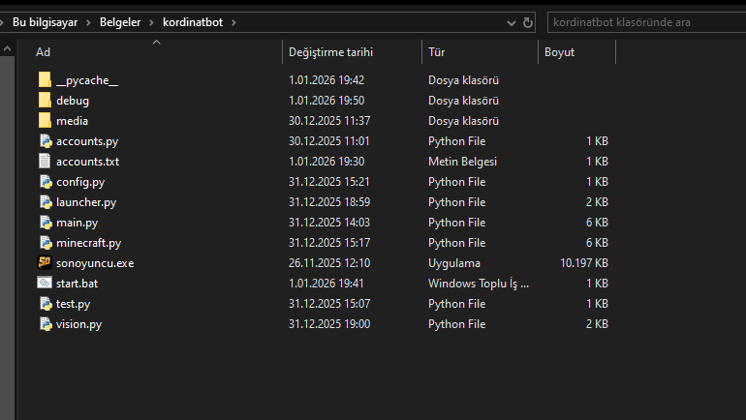Click the 26.11.2025 12:10 date cell
Viewport: 746px width, 420px height.
pos(329,263)
